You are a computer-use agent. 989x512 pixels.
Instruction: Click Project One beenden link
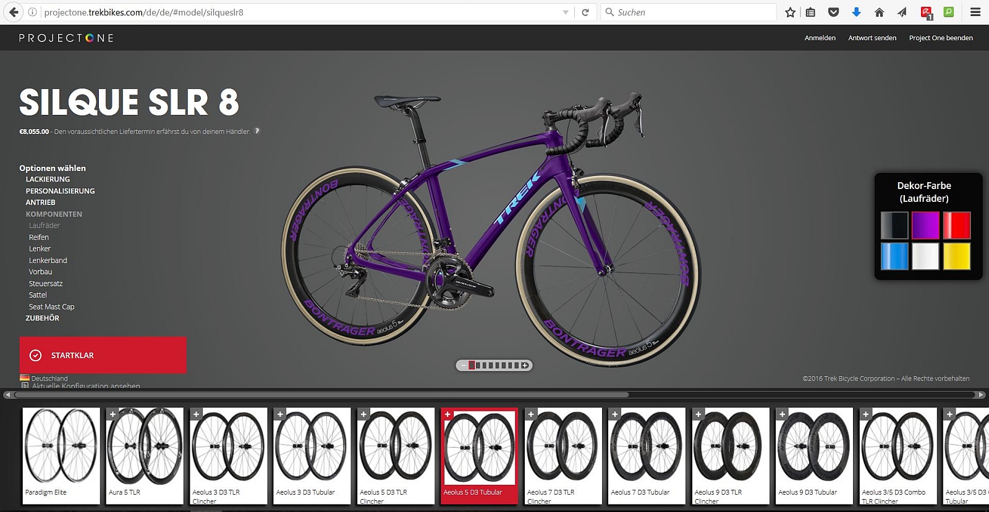click(941, 38)
